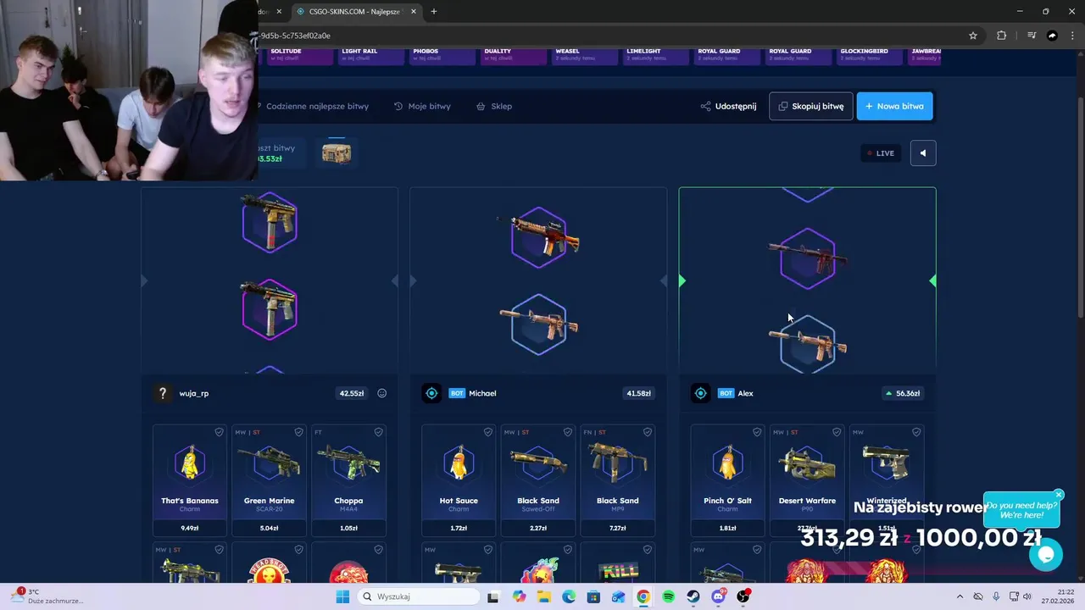This screenshot has height=610, width=1085.
Task: Open the Windows Start menu
Action: 342,596
